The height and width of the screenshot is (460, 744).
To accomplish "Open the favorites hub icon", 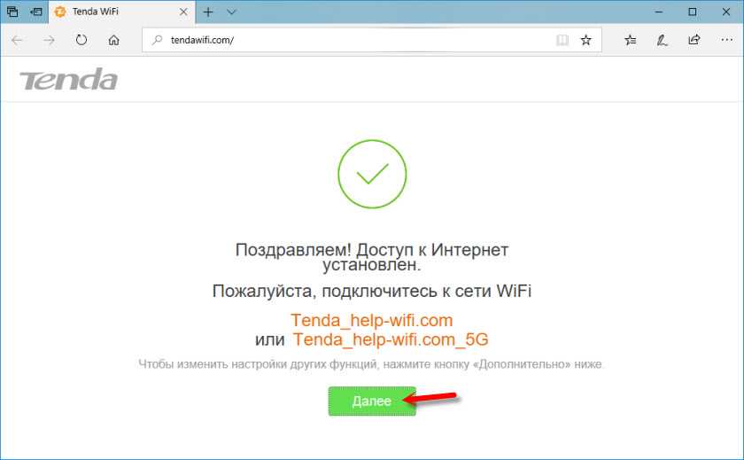I will point(630,41).
